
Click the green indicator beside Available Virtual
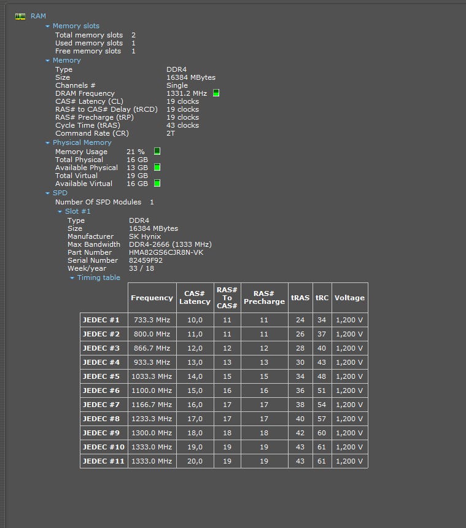[157, 183]
